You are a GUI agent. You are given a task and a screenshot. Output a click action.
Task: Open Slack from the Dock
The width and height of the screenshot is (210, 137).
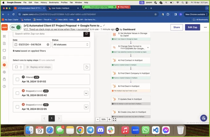pos(111,130)
